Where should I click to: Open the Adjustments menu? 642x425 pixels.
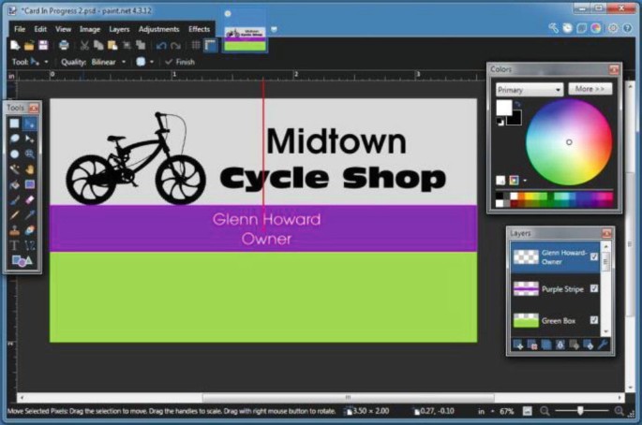pos(158,29)
